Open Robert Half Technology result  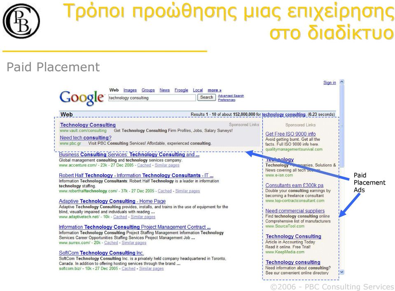[136, 176]
